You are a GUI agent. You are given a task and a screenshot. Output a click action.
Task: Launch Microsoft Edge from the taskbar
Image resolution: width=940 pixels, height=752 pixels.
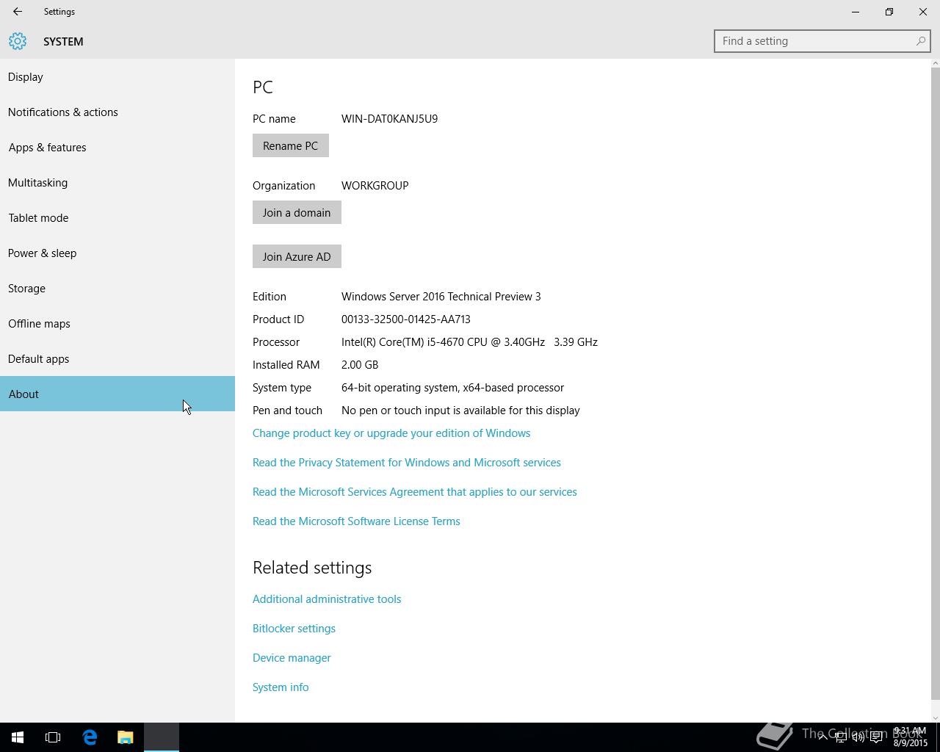tap(90, 737)
